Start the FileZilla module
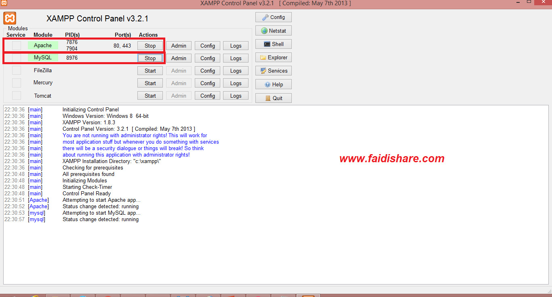This screenshot has width=552, height=297. coord(150,71)
